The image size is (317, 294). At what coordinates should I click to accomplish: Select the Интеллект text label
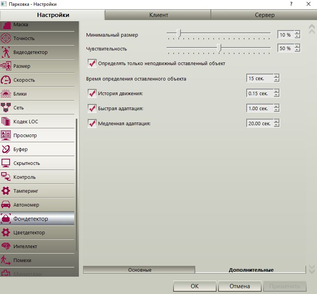coord(25,247)
